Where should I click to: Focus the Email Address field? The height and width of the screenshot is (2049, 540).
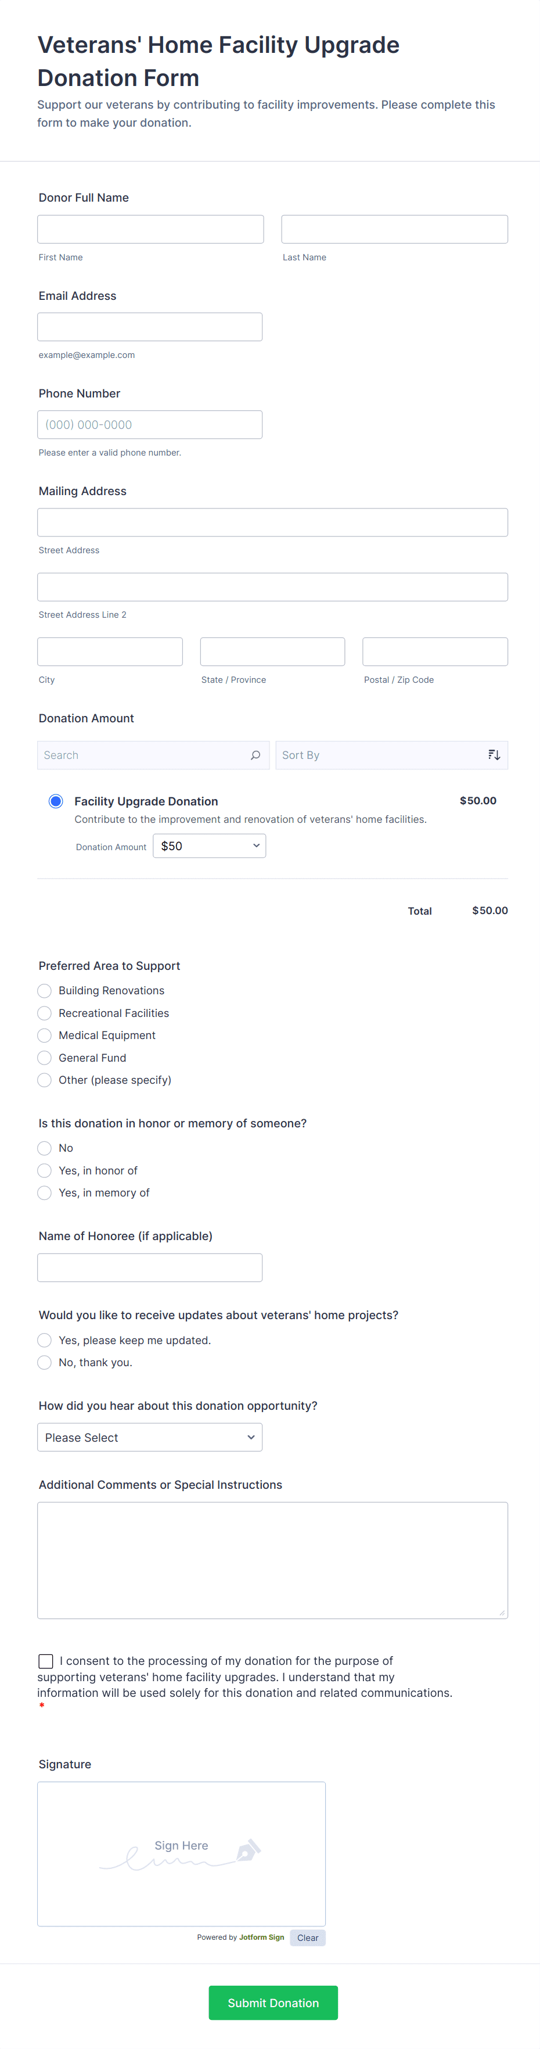(149, 327)
